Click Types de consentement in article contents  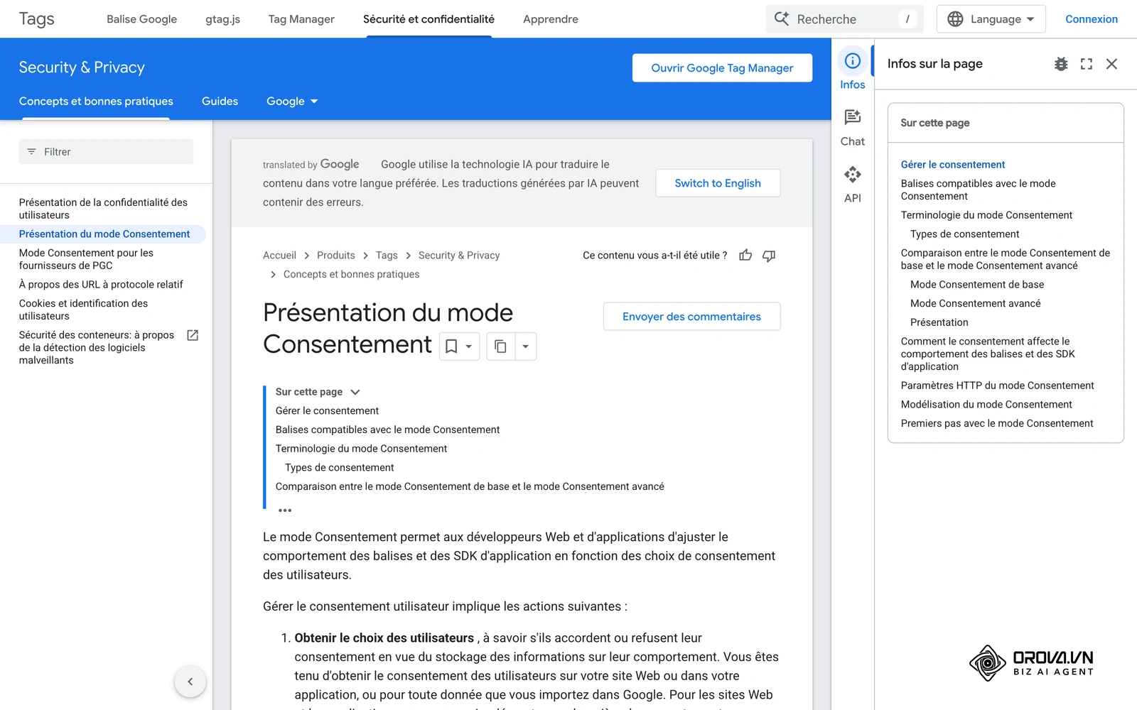point(339,468)
